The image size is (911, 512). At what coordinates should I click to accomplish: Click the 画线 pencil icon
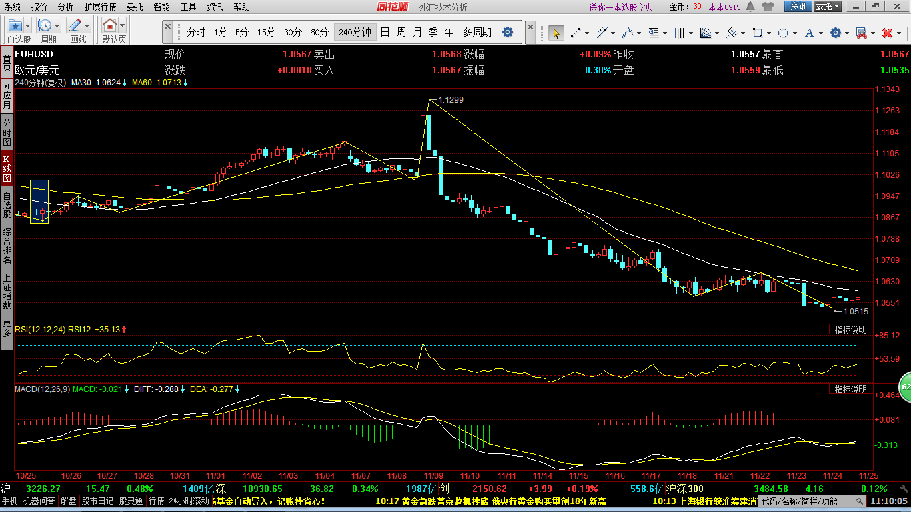[x=74, y=26]
